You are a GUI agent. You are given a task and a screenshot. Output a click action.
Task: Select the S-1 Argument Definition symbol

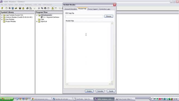[x=50, y=17]
